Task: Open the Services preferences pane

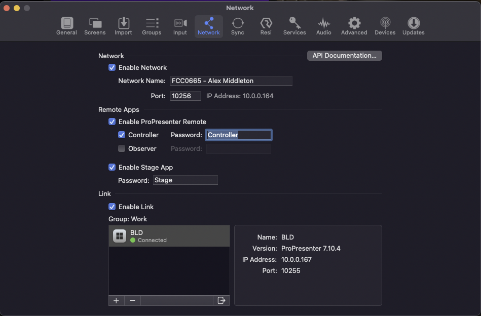Action: [x=294, y=26]
